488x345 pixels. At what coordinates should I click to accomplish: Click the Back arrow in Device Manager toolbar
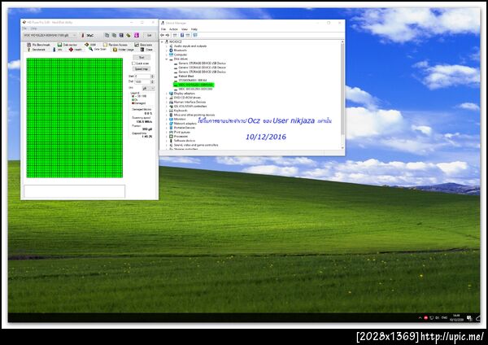pos(162,35)
